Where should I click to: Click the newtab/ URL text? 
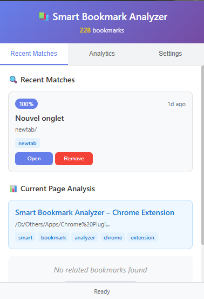[26, 129]
